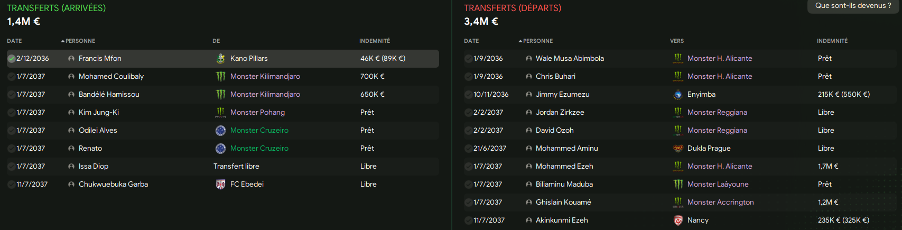The width and height of the screenshot is (902, 230).
Task: Open Monster Accrington club link
Action: coord(721,203)
